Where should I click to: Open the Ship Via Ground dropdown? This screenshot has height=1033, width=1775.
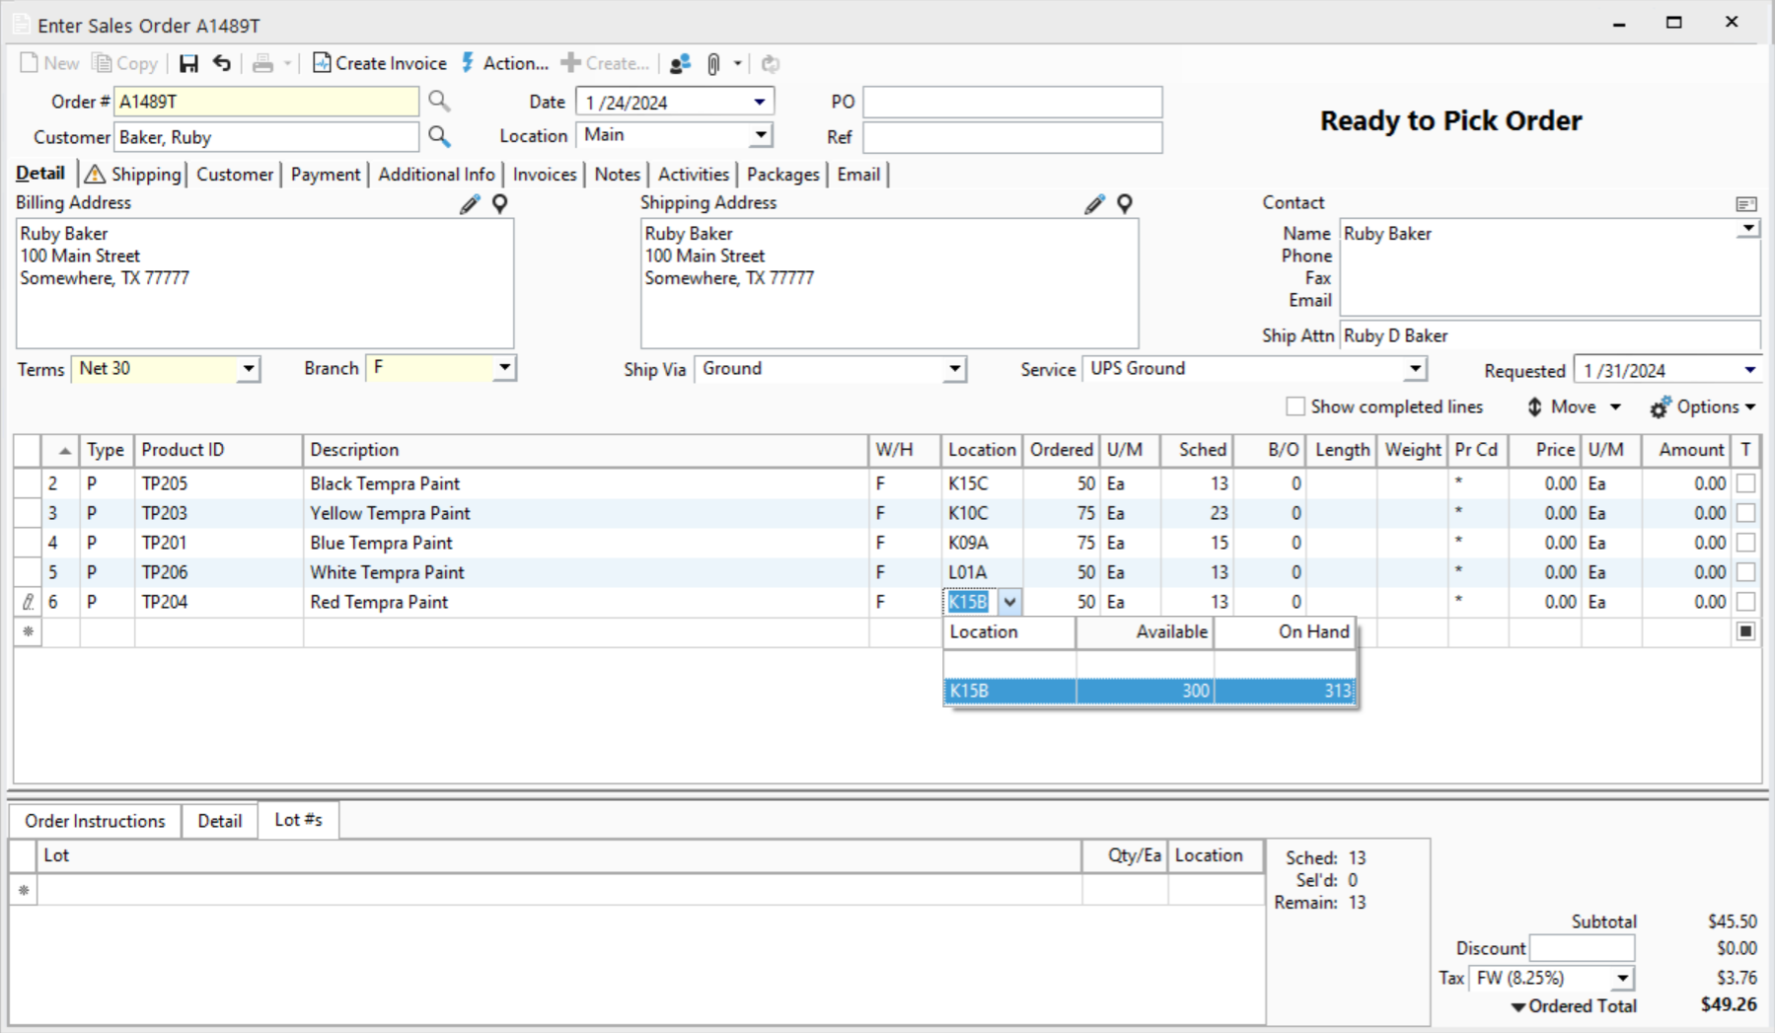coord(954,369)
